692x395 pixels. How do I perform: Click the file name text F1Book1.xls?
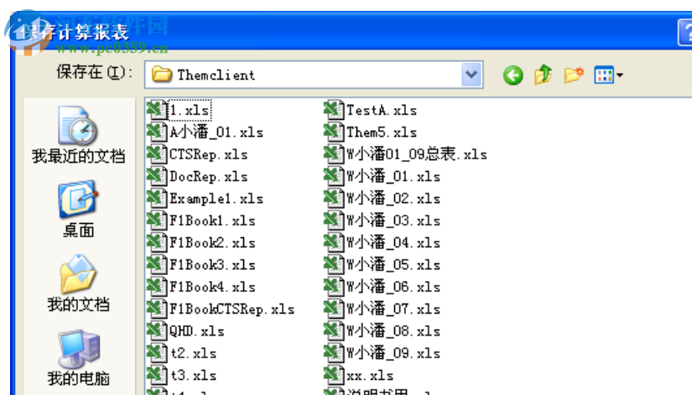pyautogui.click(x=213, y=221)
